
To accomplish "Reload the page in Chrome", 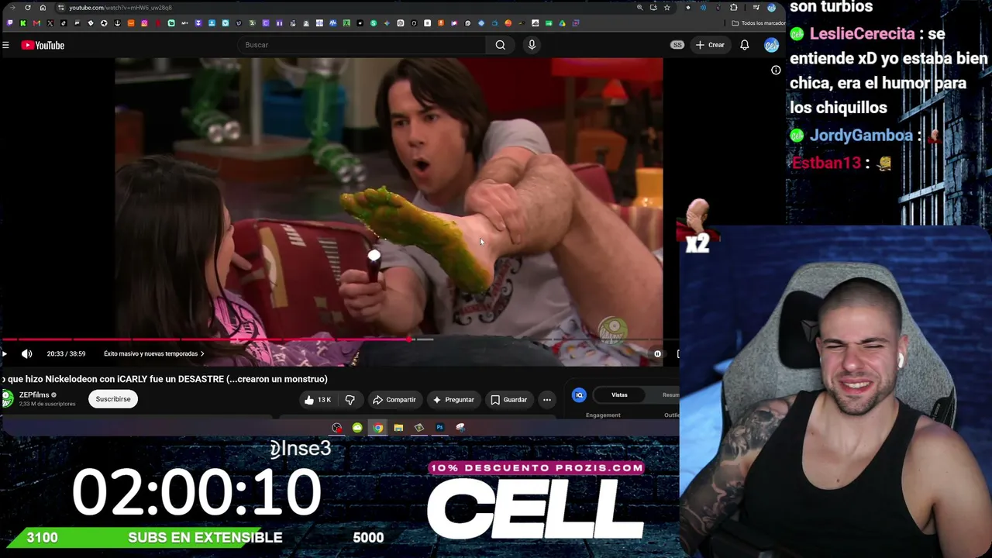I will (x=28, y=8).
